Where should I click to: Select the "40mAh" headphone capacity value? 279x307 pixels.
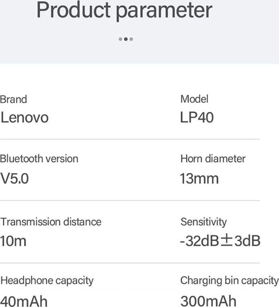(x=24, y=301)
